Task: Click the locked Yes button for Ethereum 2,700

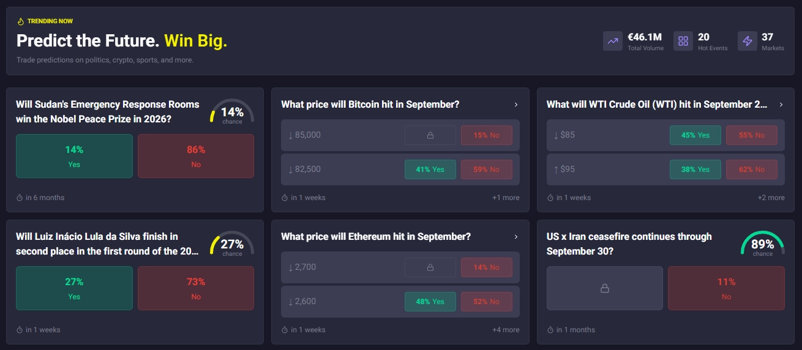Action: pos(430,267)
